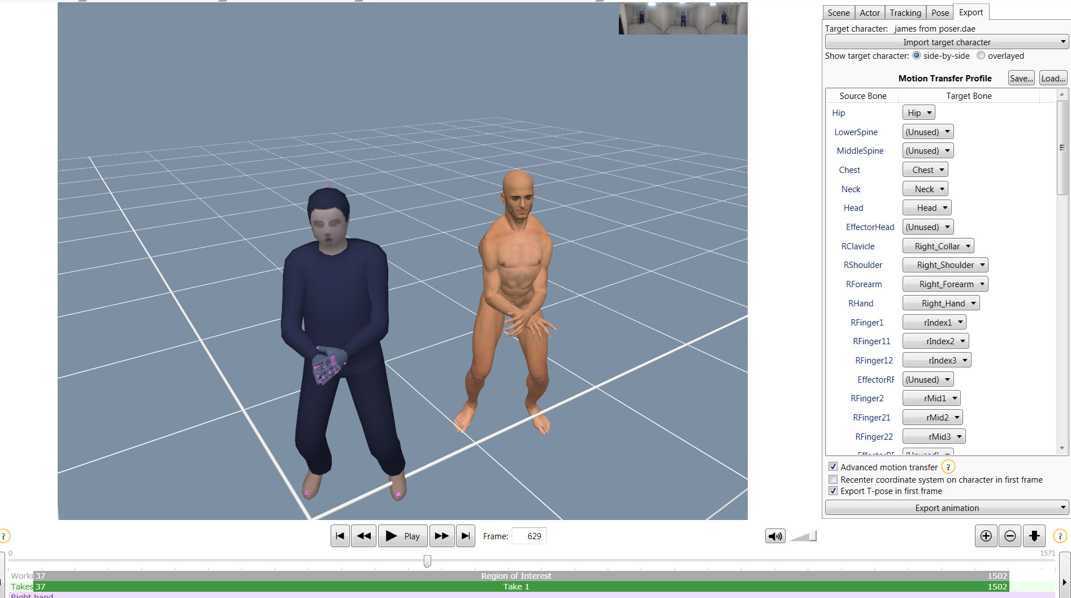Click the rewind playback icon
Viewport: 1071px width, 598px height.
coord(363,536)
